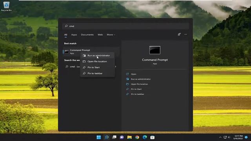Click Open in the right details pane
Screen dimensions: 251x141
point(133,74)
